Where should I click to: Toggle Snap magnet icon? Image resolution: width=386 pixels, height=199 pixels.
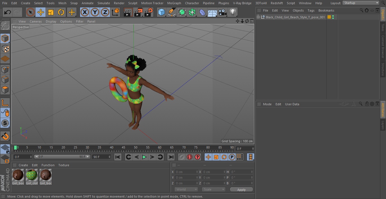coord(5,136)
